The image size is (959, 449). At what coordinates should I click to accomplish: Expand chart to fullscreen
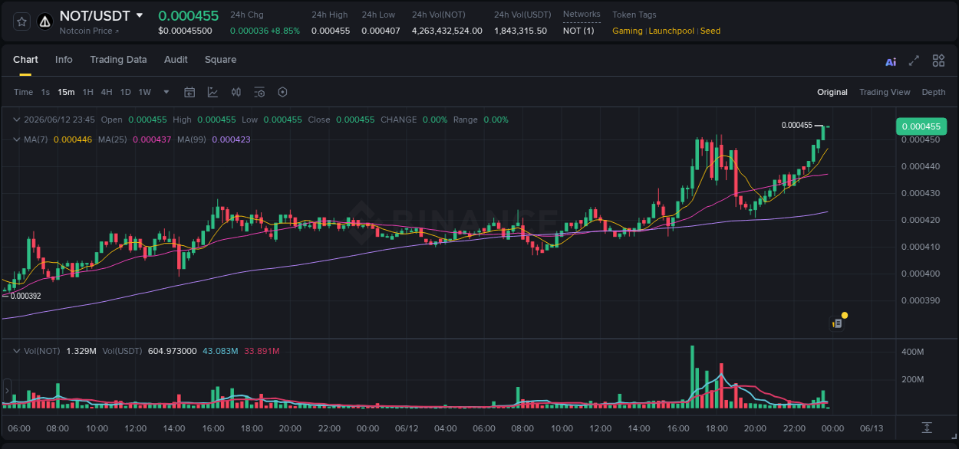point(914,61)
